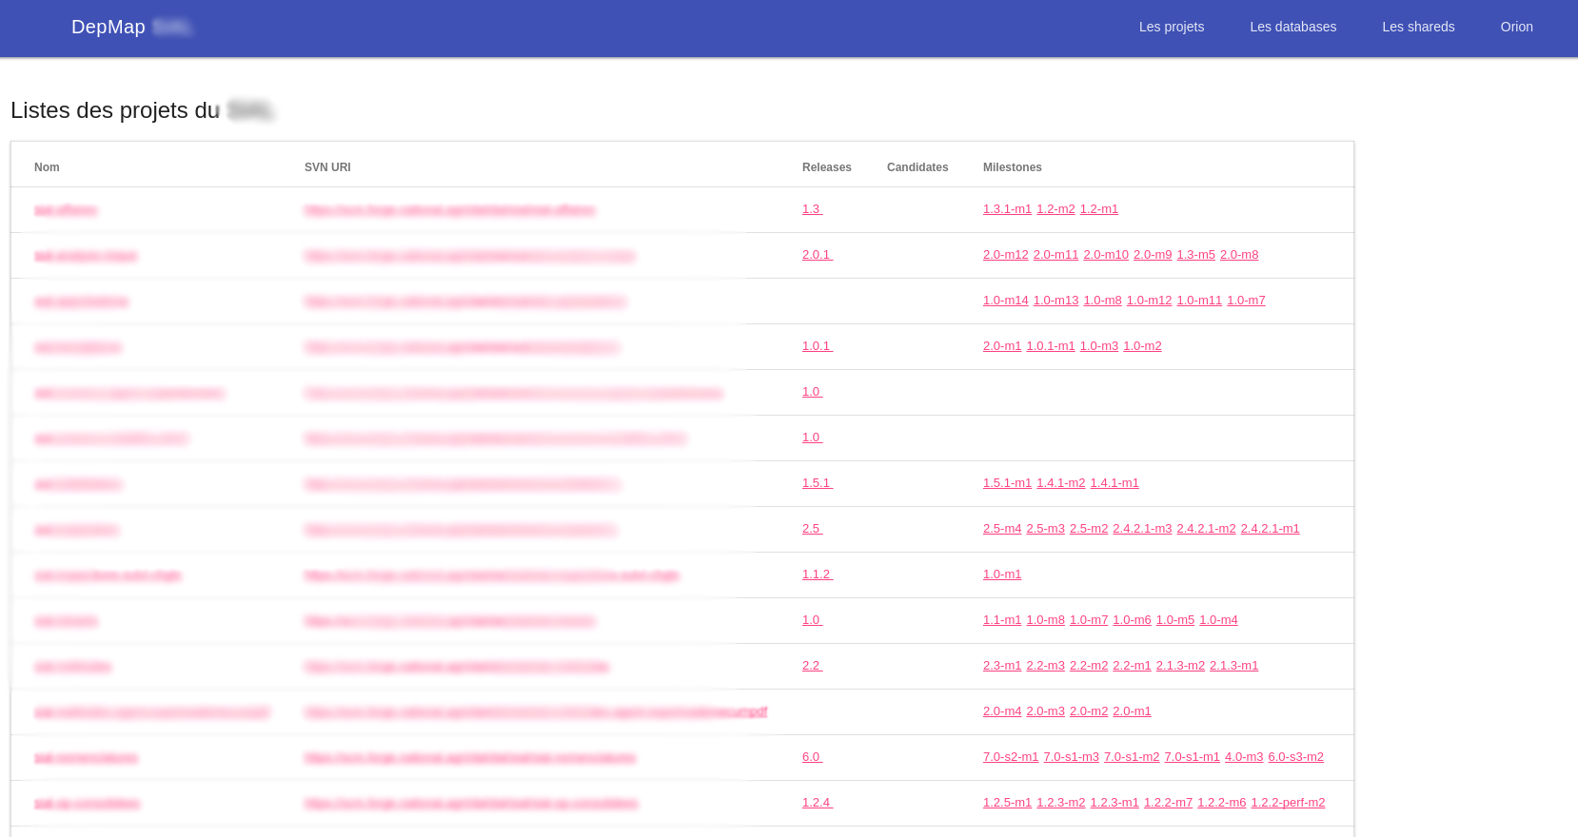Image resolution: width=1578 pixels, height=837 pixels.
Task: Open release 1.2.4 link
Action: 816,803
